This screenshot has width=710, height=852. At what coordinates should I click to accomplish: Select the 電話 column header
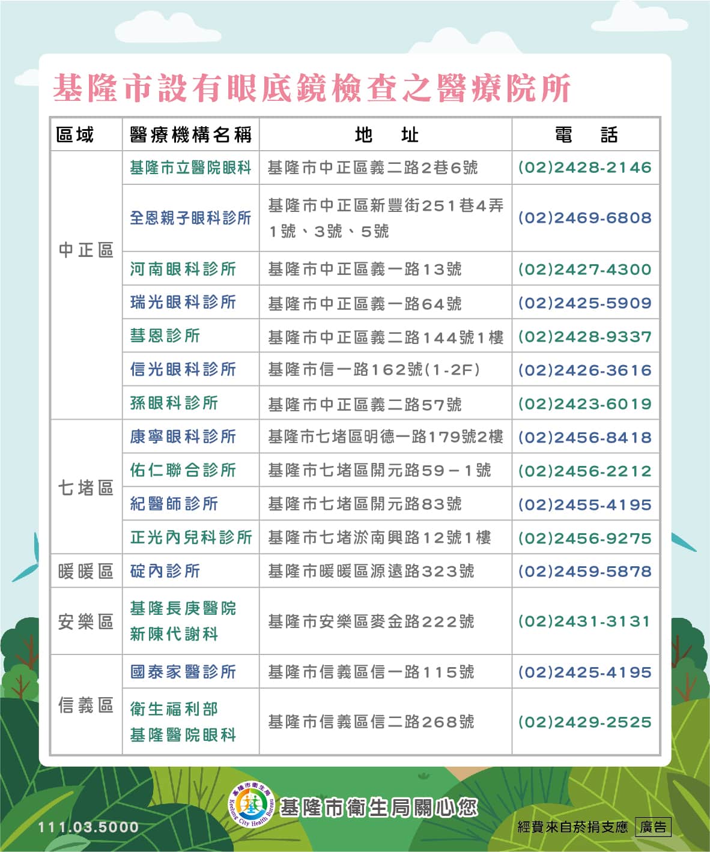[586, 134]
